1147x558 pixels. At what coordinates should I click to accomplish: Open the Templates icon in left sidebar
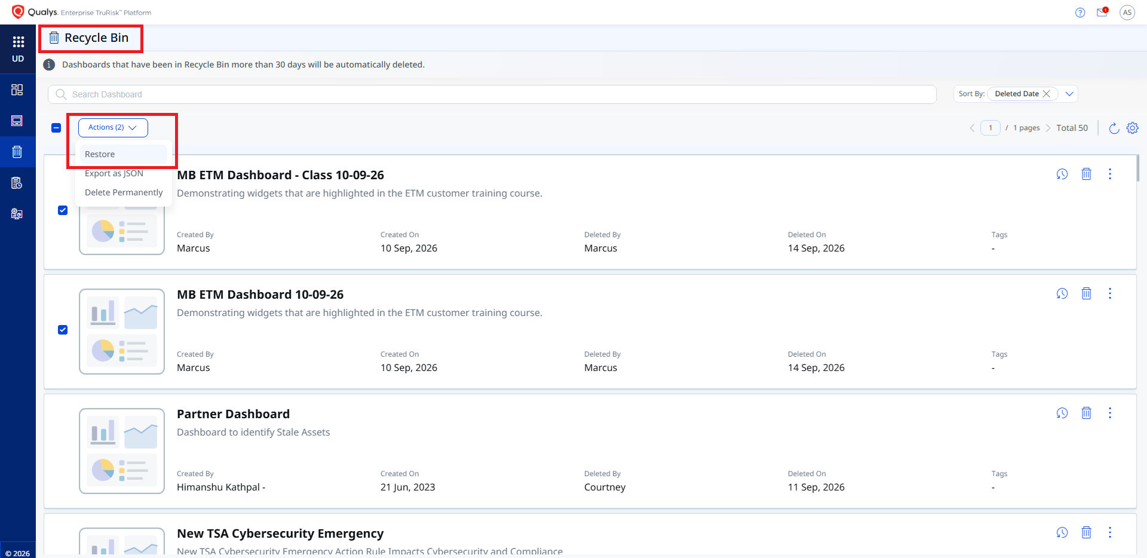click(17, 121)
